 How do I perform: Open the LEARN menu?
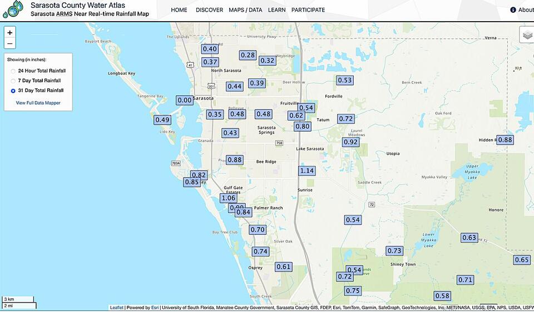coord(276,10)
